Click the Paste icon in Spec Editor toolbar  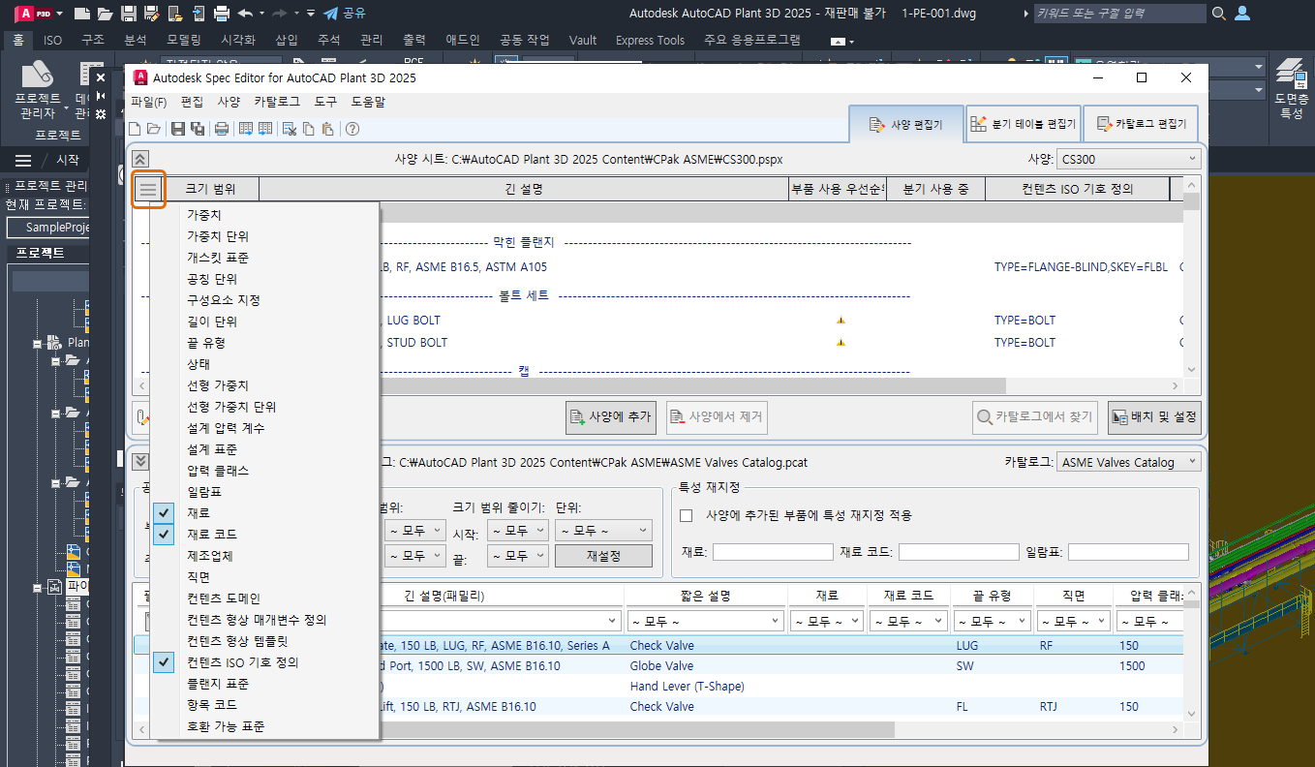327,129
